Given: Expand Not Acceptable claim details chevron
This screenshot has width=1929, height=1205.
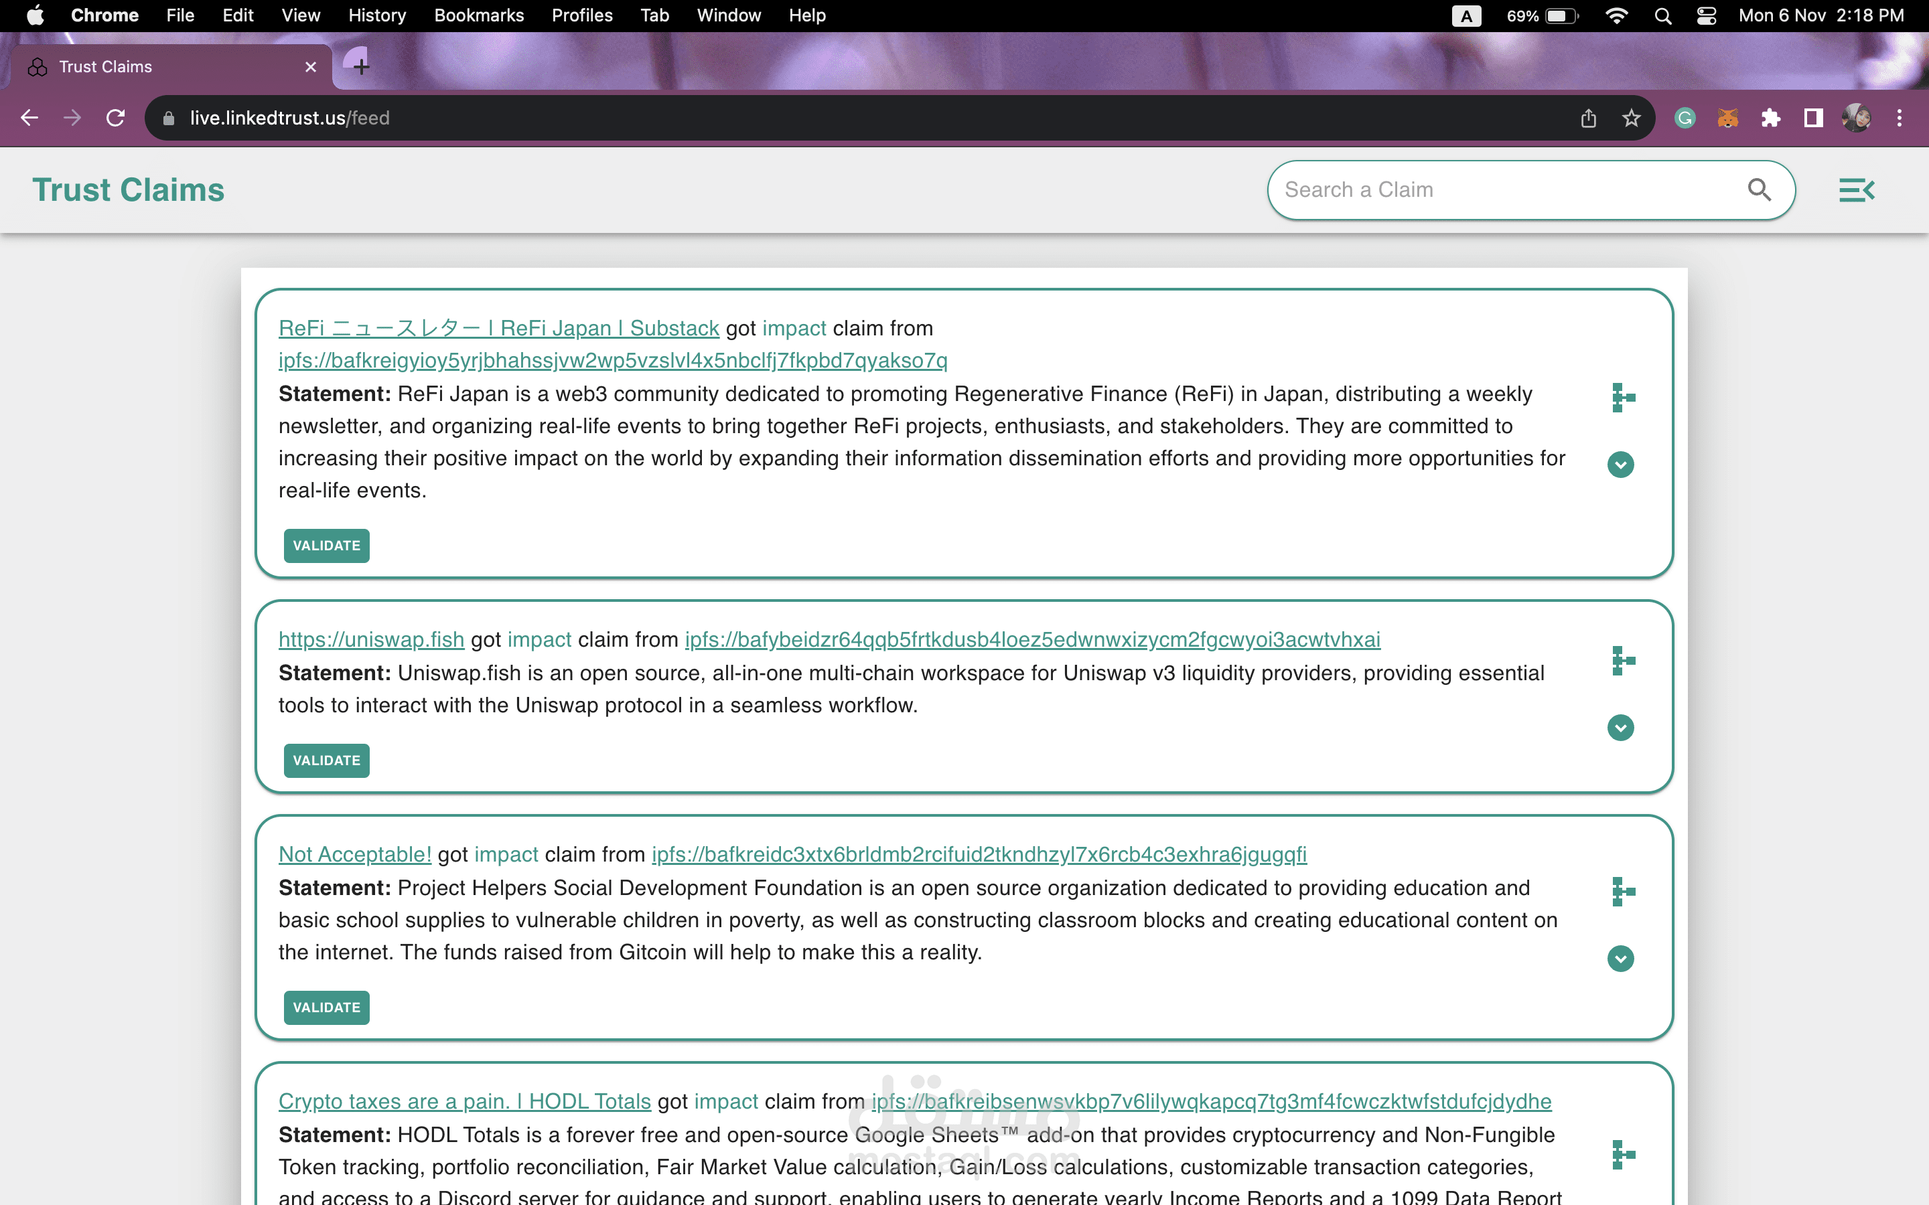Looking at the screenshot, I should click(1620, 959).
